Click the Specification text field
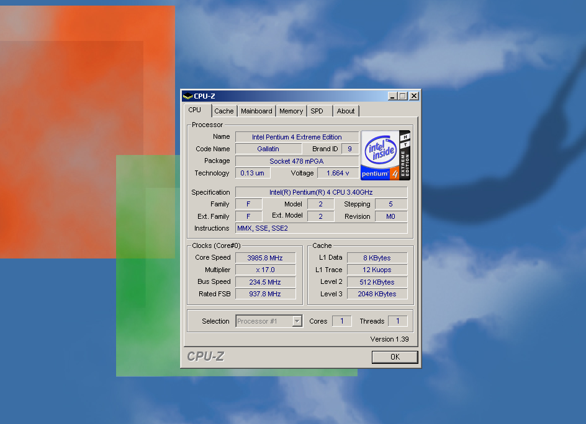Viewport: 586px width, 424px height. [x=321, y=192]
